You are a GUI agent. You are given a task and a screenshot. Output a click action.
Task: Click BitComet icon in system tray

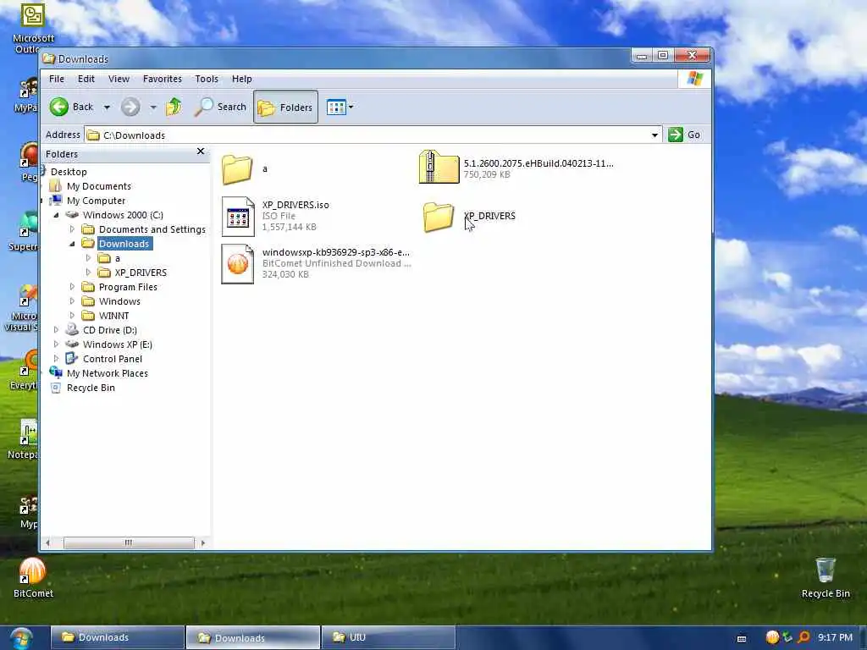point(772,637)
